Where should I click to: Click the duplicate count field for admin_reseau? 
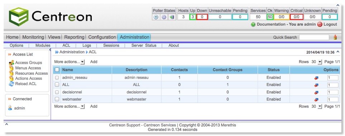point(333,78)
